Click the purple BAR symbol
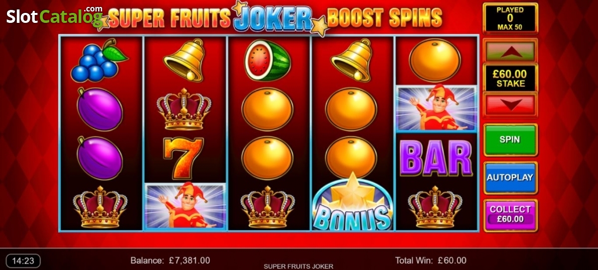The width and height of the screenshot is (598, 270). point(436,157)
